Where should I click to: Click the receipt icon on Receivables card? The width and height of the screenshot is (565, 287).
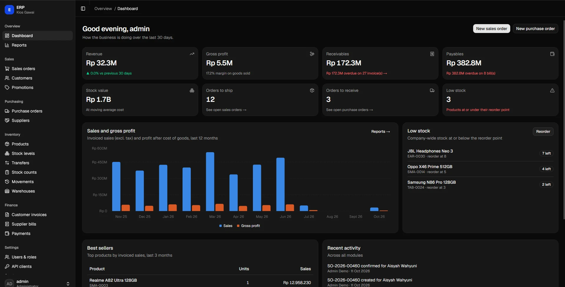(x=432, y=54)
